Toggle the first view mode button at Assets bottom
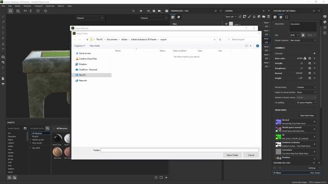 click(x=10, y=177)
